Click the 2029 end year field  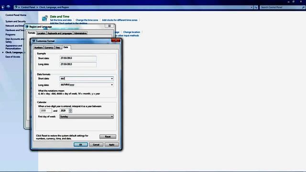[x=65, y=111]
